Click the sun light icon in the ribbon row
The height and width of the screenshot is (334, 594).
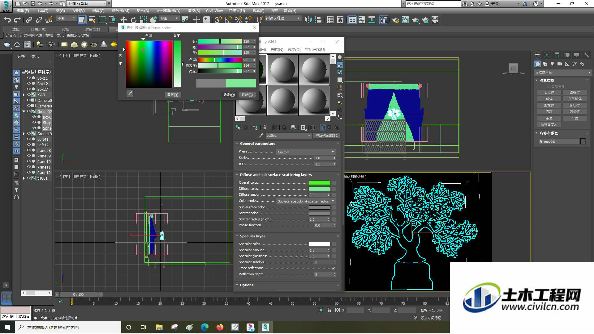pos(114,45)
